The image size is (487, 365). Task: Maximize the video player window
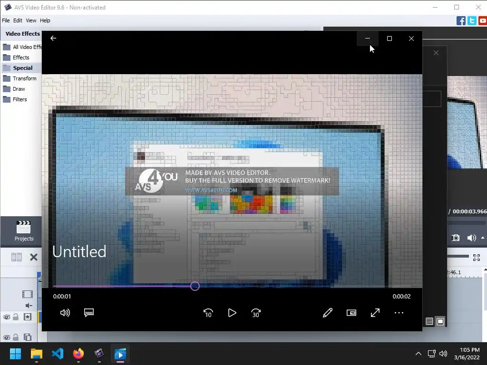[390, 38]
